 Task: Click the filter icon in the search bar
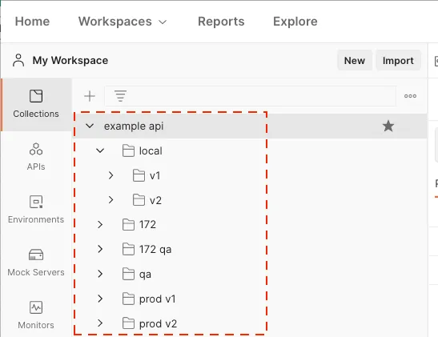tap(120, 96)
